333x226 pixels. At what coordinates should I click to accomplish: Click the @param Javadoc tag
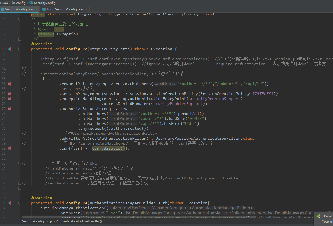point(45,29)
